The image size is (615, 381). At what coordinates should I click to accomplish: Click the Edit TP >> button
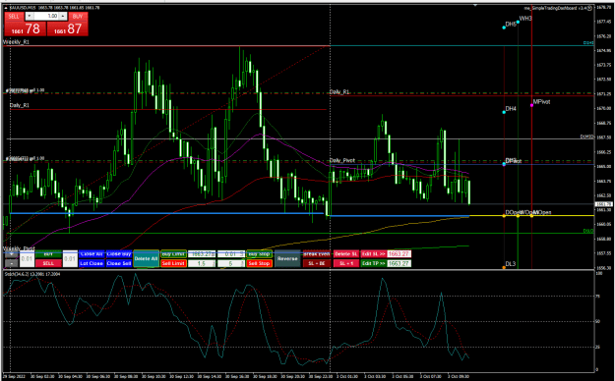[x=373, y=263]
